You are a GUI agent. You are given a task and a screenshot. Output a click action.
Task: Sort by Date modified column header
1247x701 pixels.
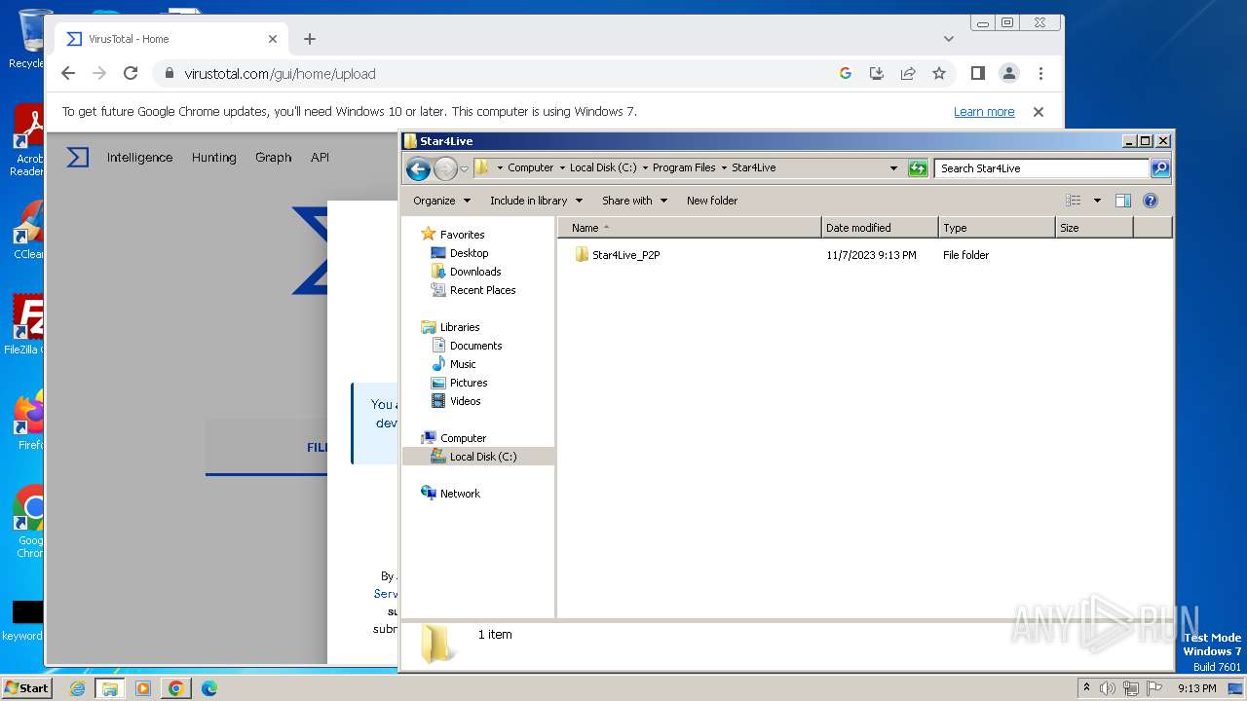(x=880, y=228)
